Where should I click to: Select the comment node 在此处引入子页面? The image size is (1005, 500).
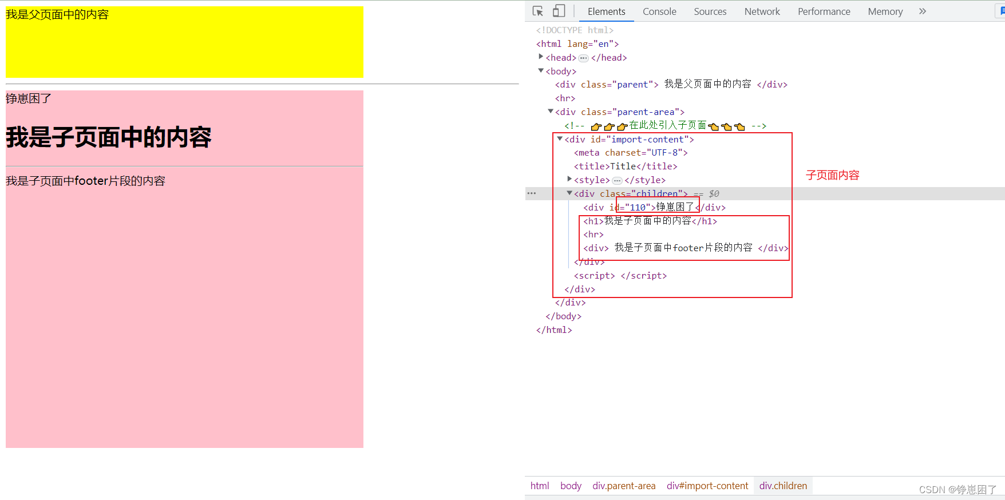pyautogui.click(x=666, y=126)
